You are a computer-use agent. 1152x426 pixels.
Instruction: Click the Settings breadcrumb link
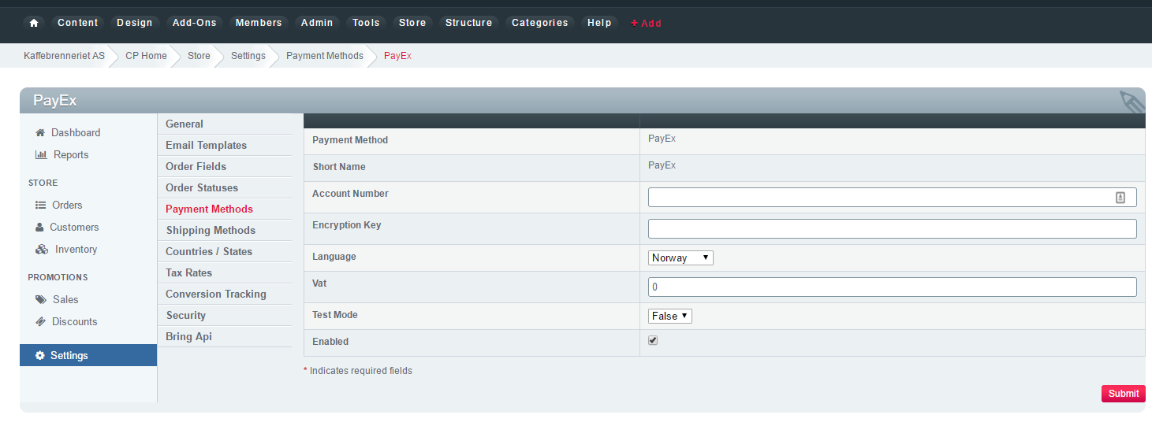[248, 56]
